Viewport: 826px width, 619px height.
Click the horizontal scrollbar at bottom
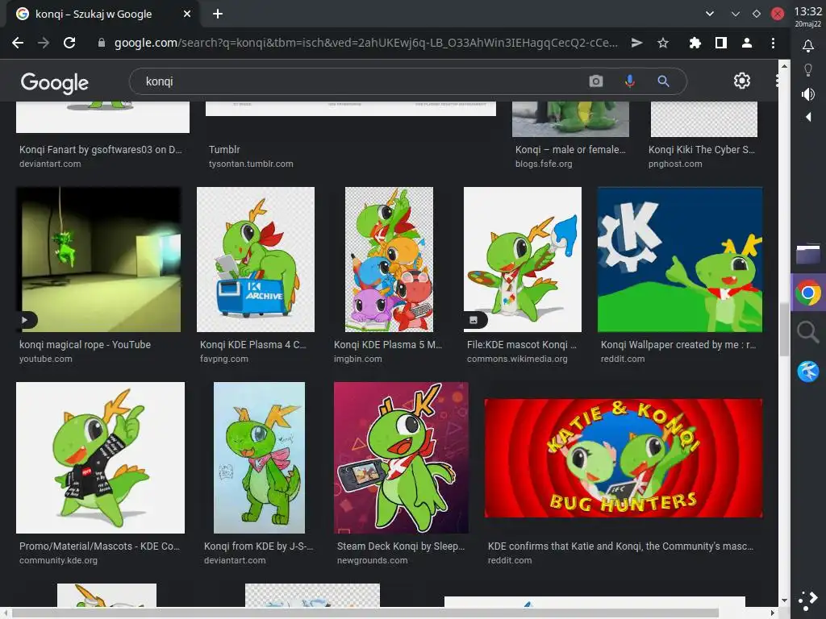point(365,613)
